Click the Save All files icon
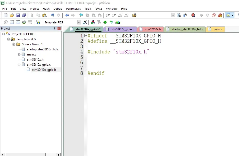Screen dimensions: 239x156 point(24,15)
